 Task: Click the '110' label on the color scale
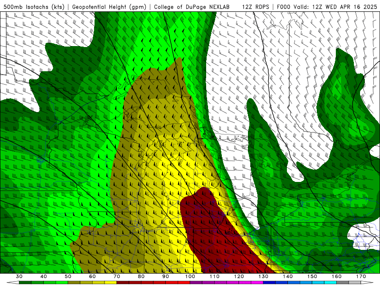tap(215, 276)
